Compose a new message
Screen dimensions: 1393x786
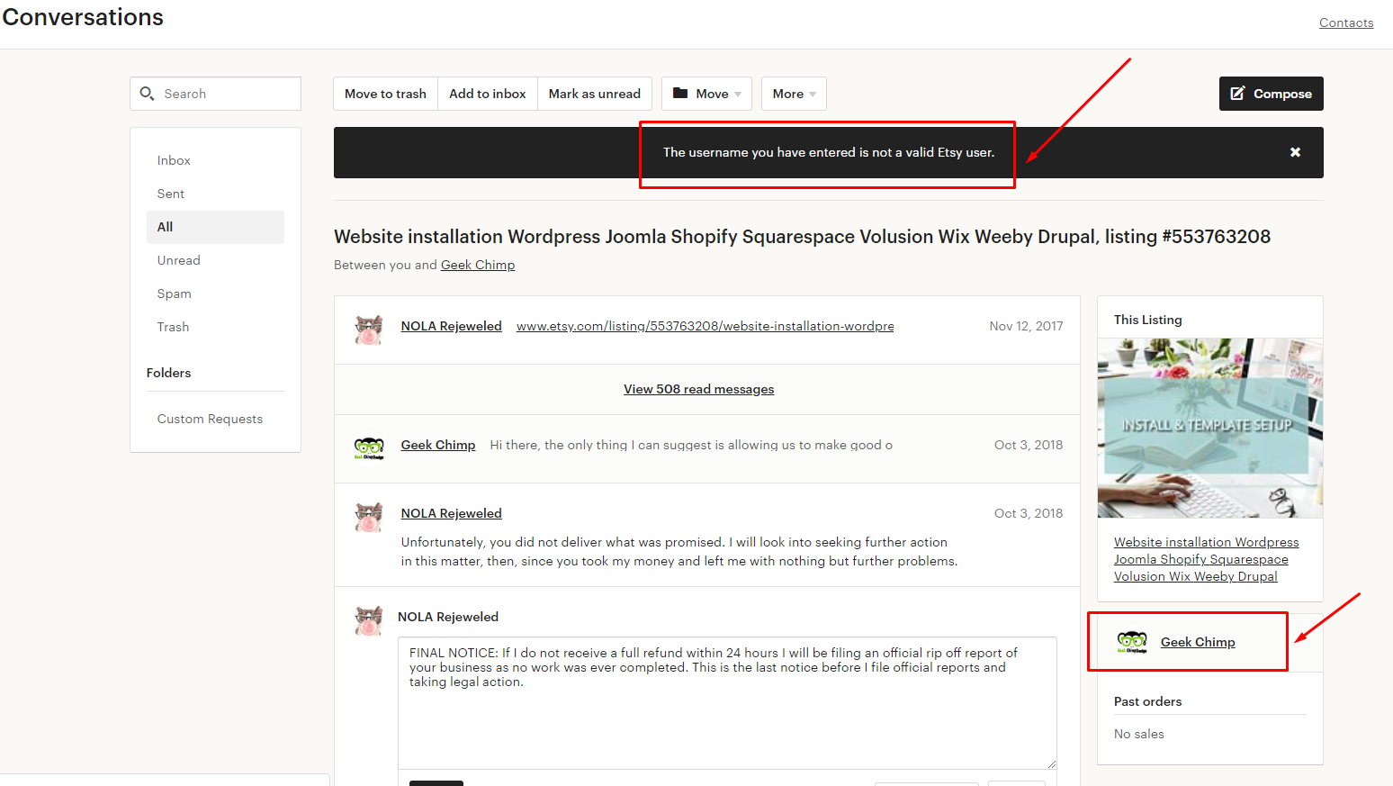pyautogui.click(x=1271, y=94)
